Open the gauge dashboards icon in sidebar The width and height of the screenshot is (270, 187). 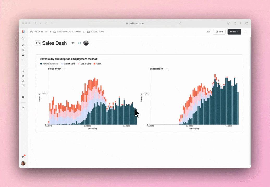pos(23,86)
